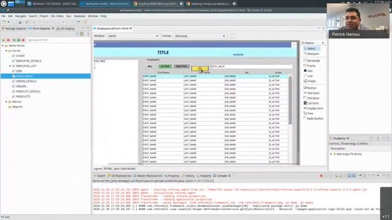This screenshot has height=220, width=392.
Task: Switch to the Git Staging tab
Action: [x=66, y=29]
